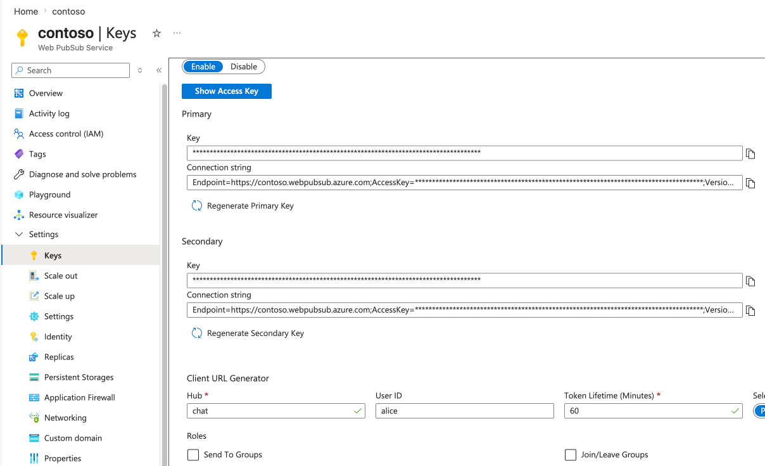Click the Hub input field

tap(276, 411)
